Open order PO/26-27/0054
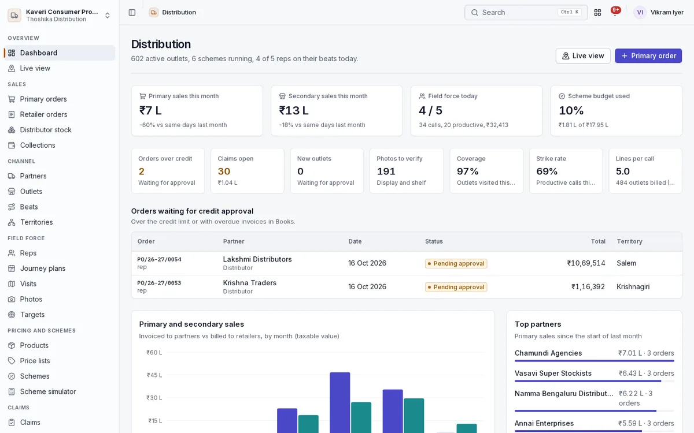This screenshot has width=694, height=433. (159, 259)
